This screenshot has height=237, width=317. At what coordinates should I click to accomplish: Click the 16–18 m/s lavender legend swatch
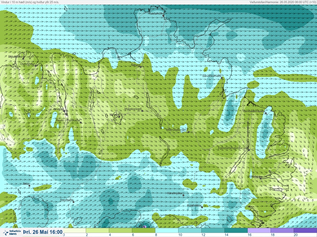[x=259, y=230]
